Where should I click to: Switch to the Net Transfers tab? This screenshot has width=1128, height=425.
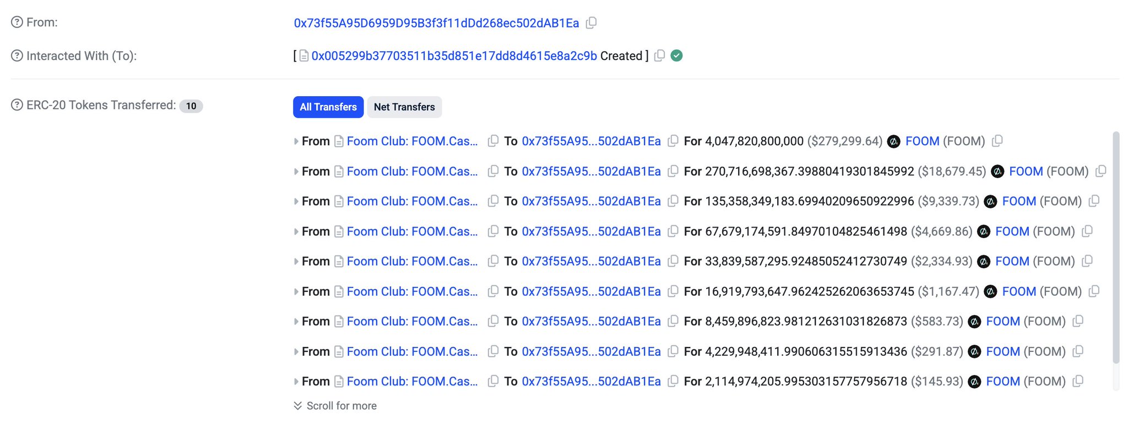coord(404,107)
